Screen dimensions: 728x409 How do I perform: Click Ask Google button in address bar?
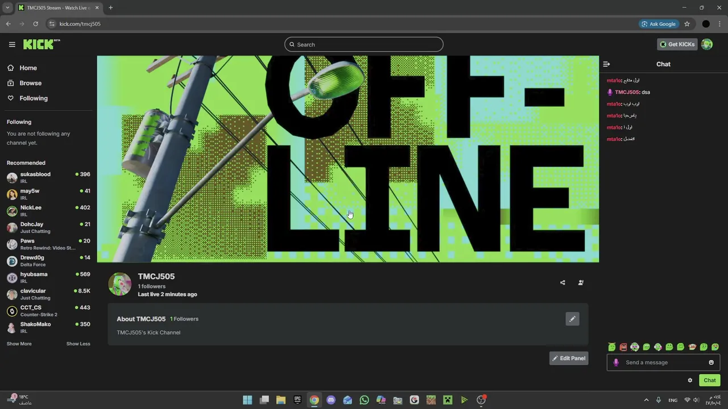coord(659,24)
